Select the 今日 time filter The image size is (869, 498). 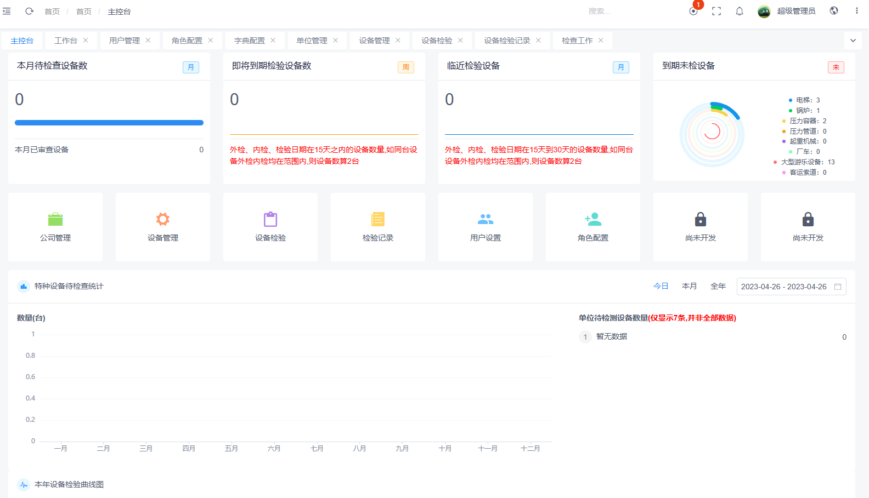coord(661,287)
